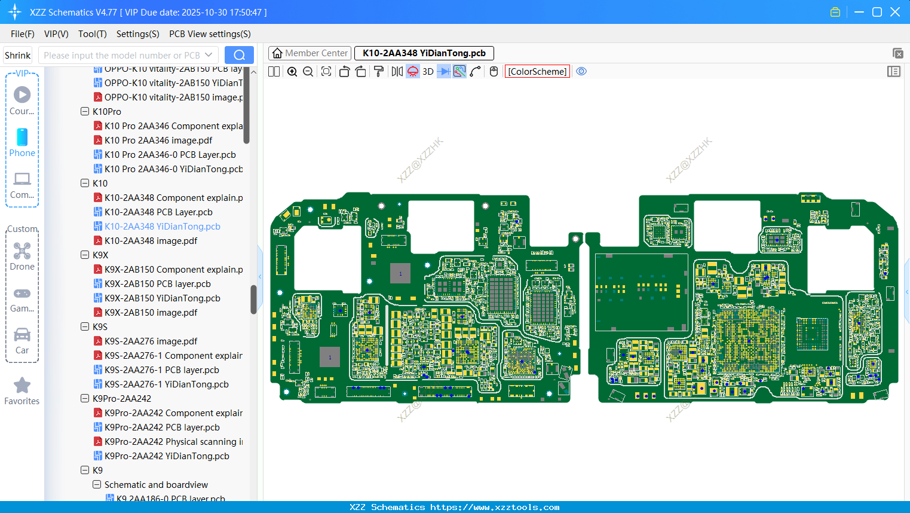Viewport: 910px width, 513px height.
Task: Select the Zoom Out tool
Action: [x=307, y=71]
